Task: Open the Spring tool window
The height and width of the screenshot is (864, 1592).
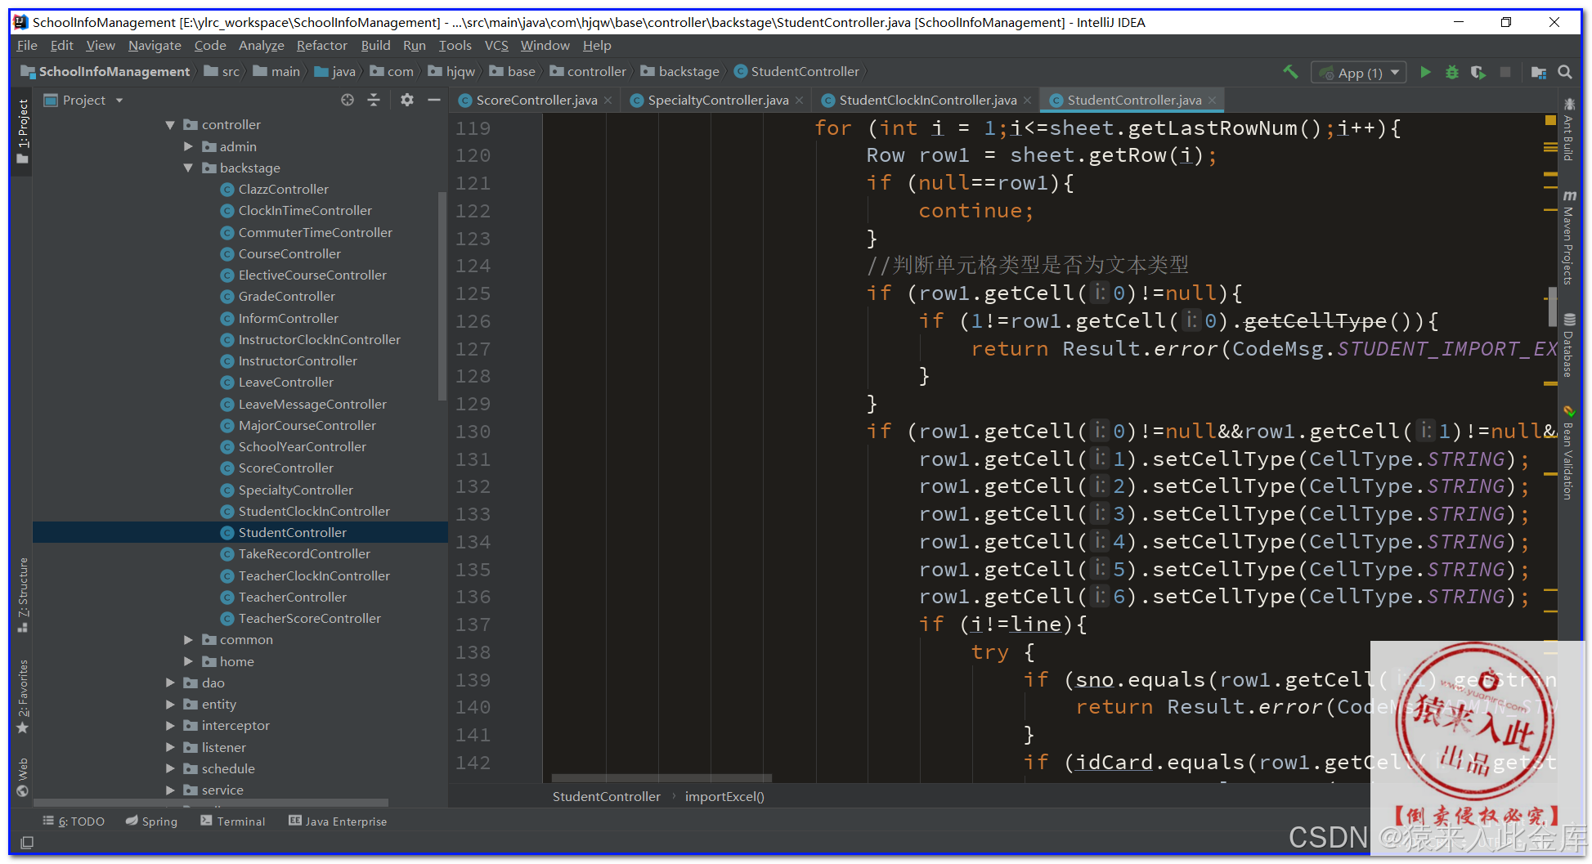Action: click(x=152, y=821)
